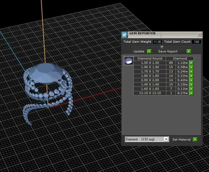Close the Gem Reporter window
Viewport: 209px width, 172px height.
(199, 35)
